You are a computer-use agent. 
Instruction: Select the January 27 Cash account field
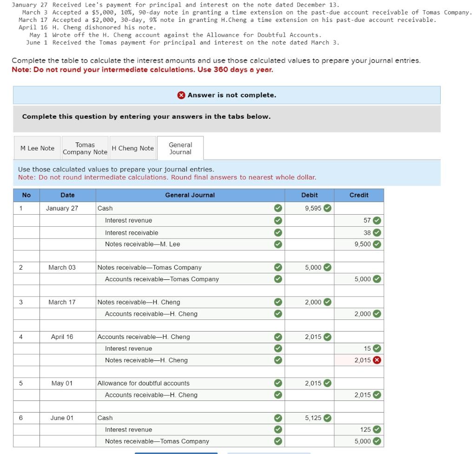(190, 208)
